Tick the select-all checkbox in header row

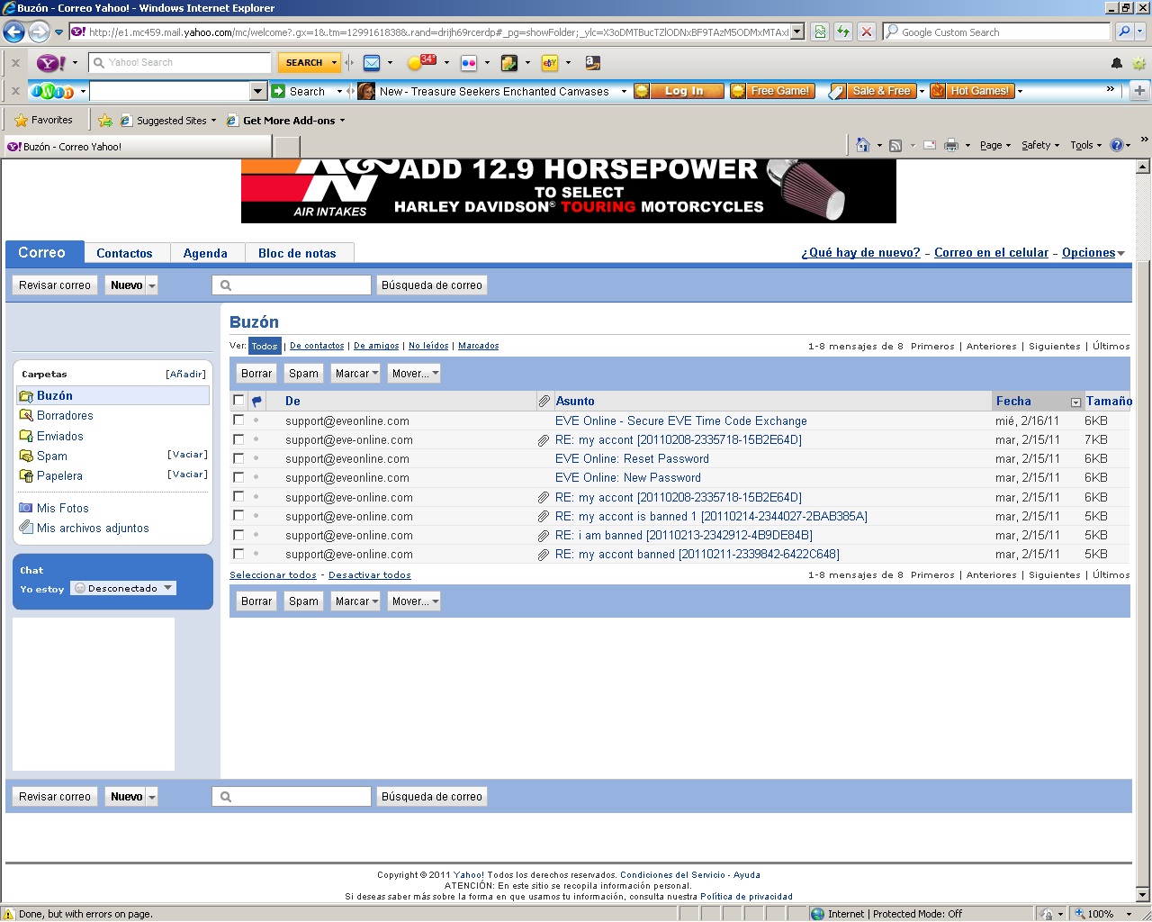click(238, 401)
